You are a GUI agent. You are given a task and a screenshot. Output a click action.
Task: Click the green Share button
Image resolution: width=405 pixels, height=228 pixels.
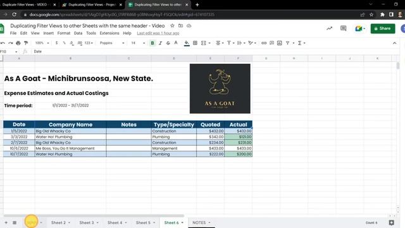pyautogui.click(x=383, y=28)
